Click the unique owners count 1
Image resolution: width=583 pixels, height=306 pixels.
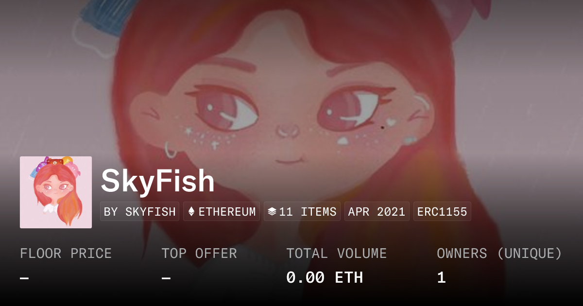click(x=441, y=278)
